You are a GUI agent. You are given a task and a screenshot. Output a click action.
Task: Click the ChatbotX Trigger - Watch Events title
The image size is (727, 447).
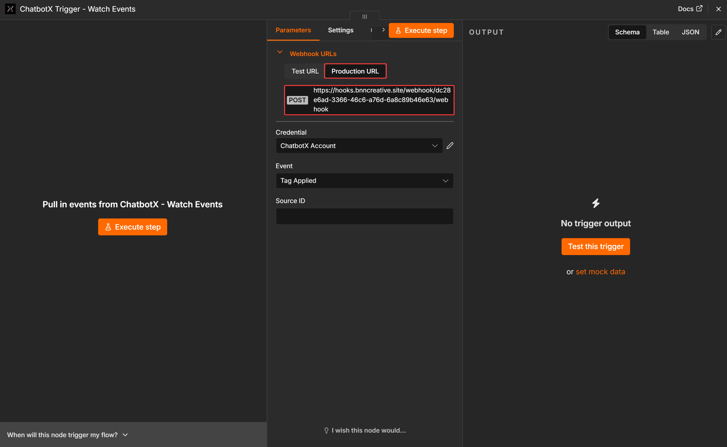(78, 9)
